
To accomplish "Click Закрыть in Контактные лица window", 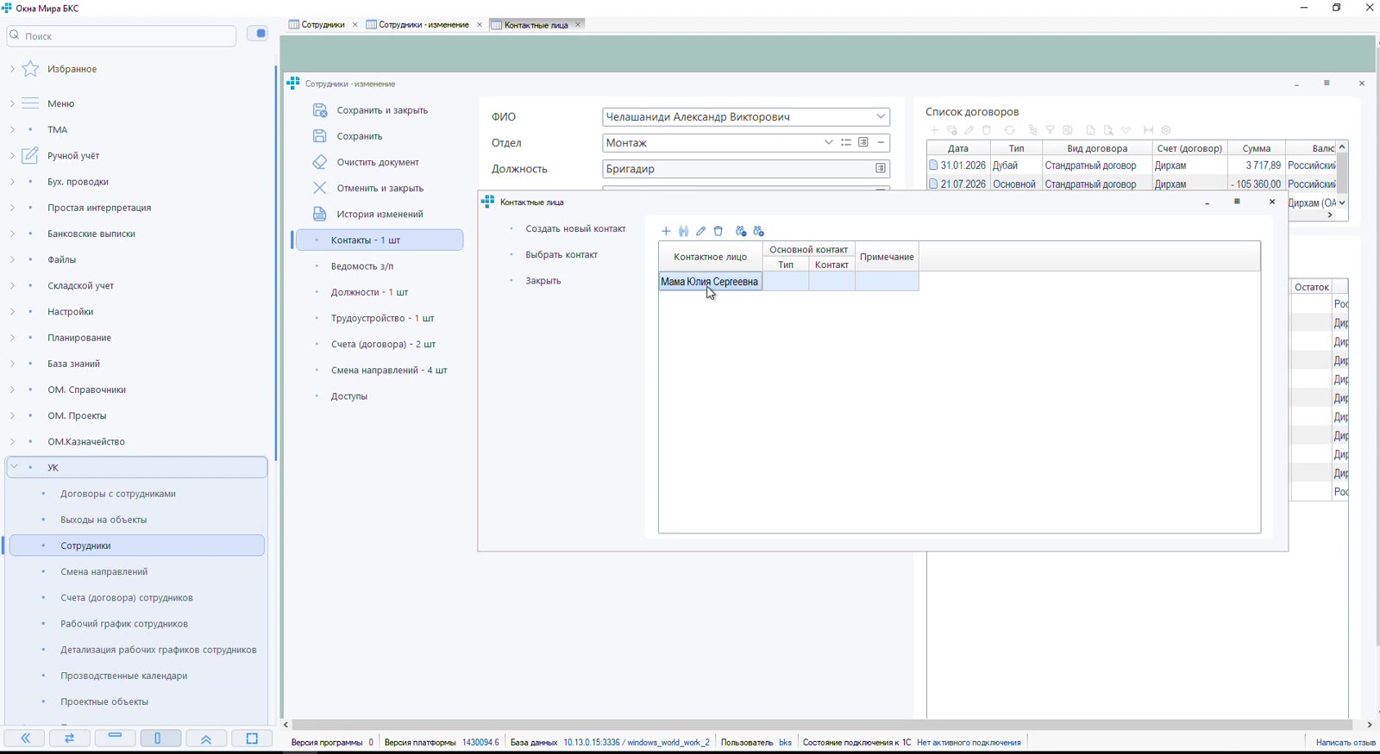I will coord(543,281).
